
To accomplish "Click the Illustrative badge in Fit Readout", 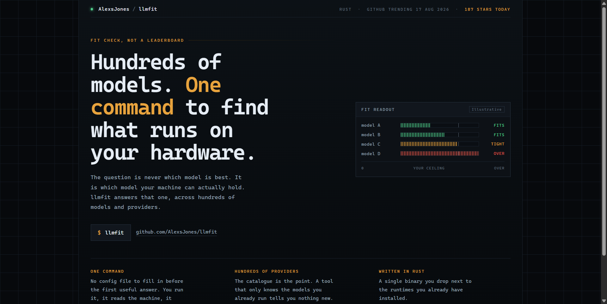I will pyautogui.click(x=487, y=109).
